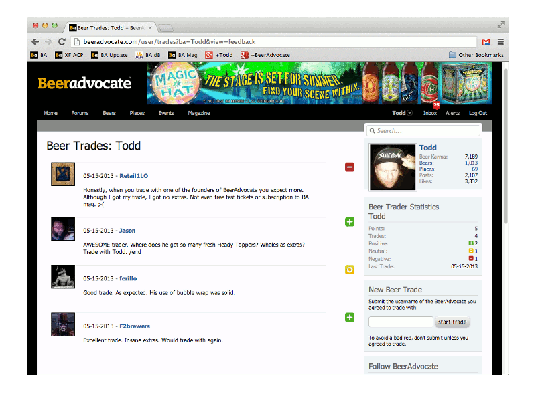The height and width of the screenshot is (412, 536).
Task: Click the New Beer Trade username field
Action: coord(401,322)
